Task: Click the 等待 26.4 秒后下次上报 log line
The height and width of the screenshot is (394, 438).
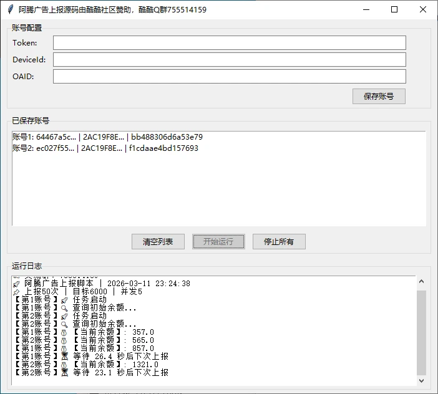Action: coord(91,357)
